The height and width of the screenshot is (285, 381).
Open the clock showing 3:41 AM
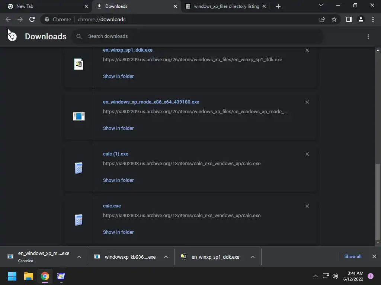click(353, 276)
